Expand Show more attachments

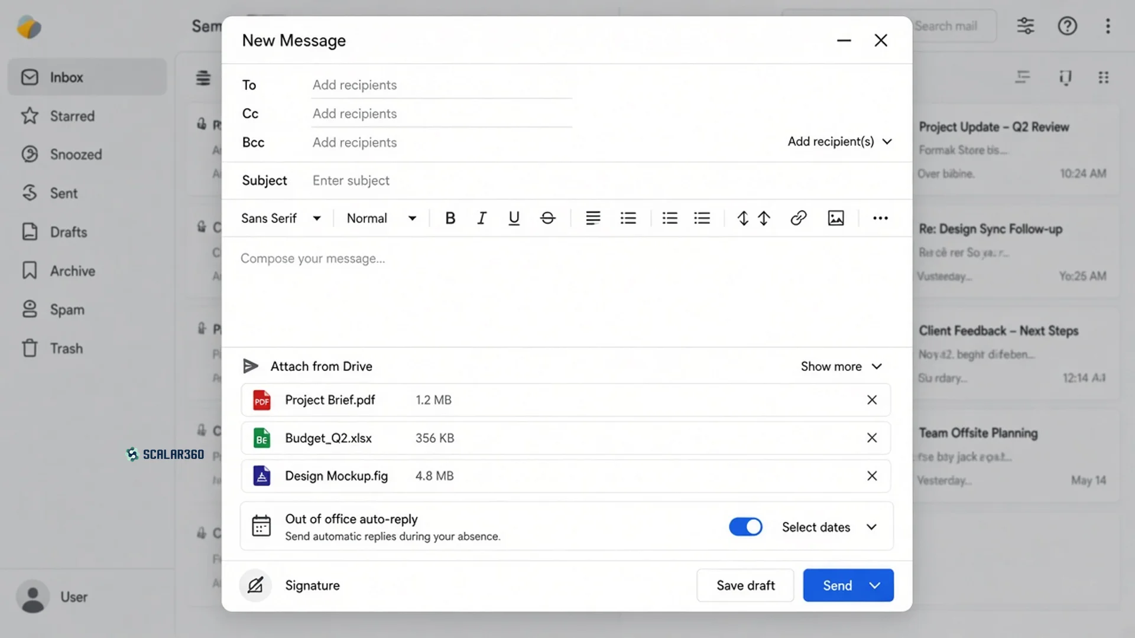tap(841, 366)
